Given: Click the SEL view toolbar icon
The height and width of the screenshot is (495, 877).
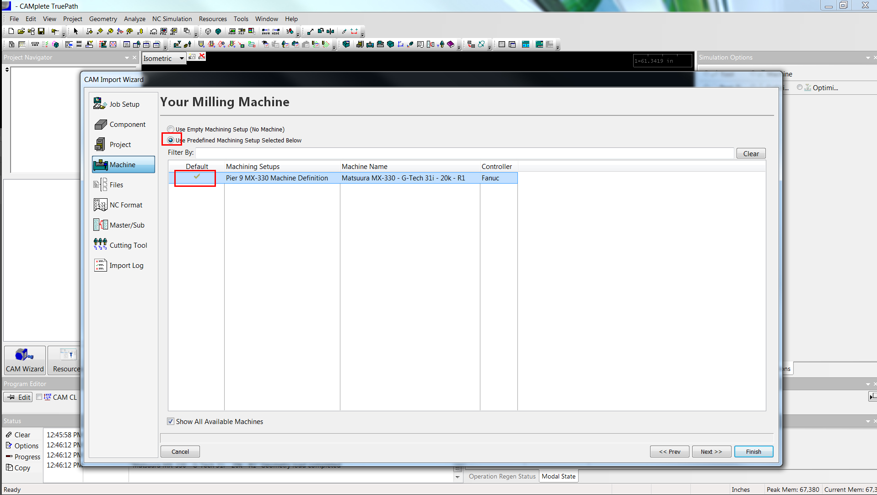Looking at the screenshot, I should (x=174, y=31).
